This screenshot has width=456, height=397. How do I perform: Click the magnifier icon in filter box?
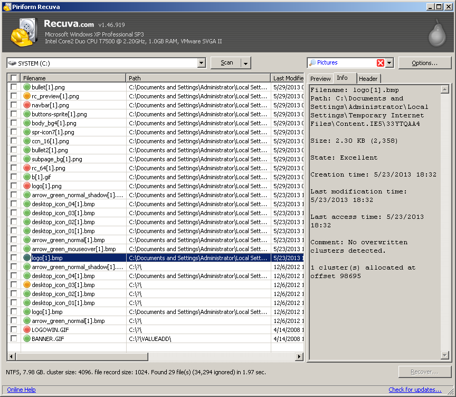tap(312, 62)
